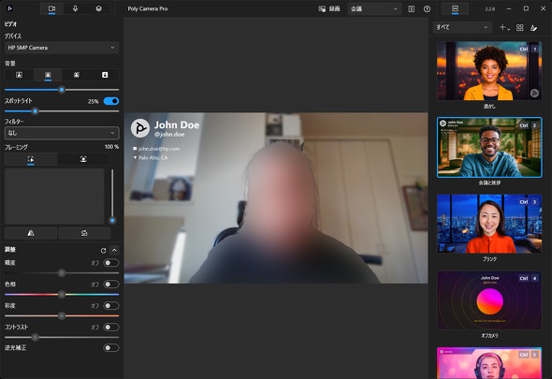Enable the 逆光補正 backlight toggle
Viewport: 552px width, 379px height.
[x=111, y=348]
